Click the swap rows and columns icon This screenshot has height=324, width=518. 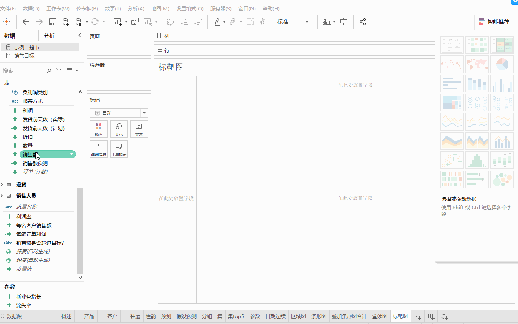(171, 22)
